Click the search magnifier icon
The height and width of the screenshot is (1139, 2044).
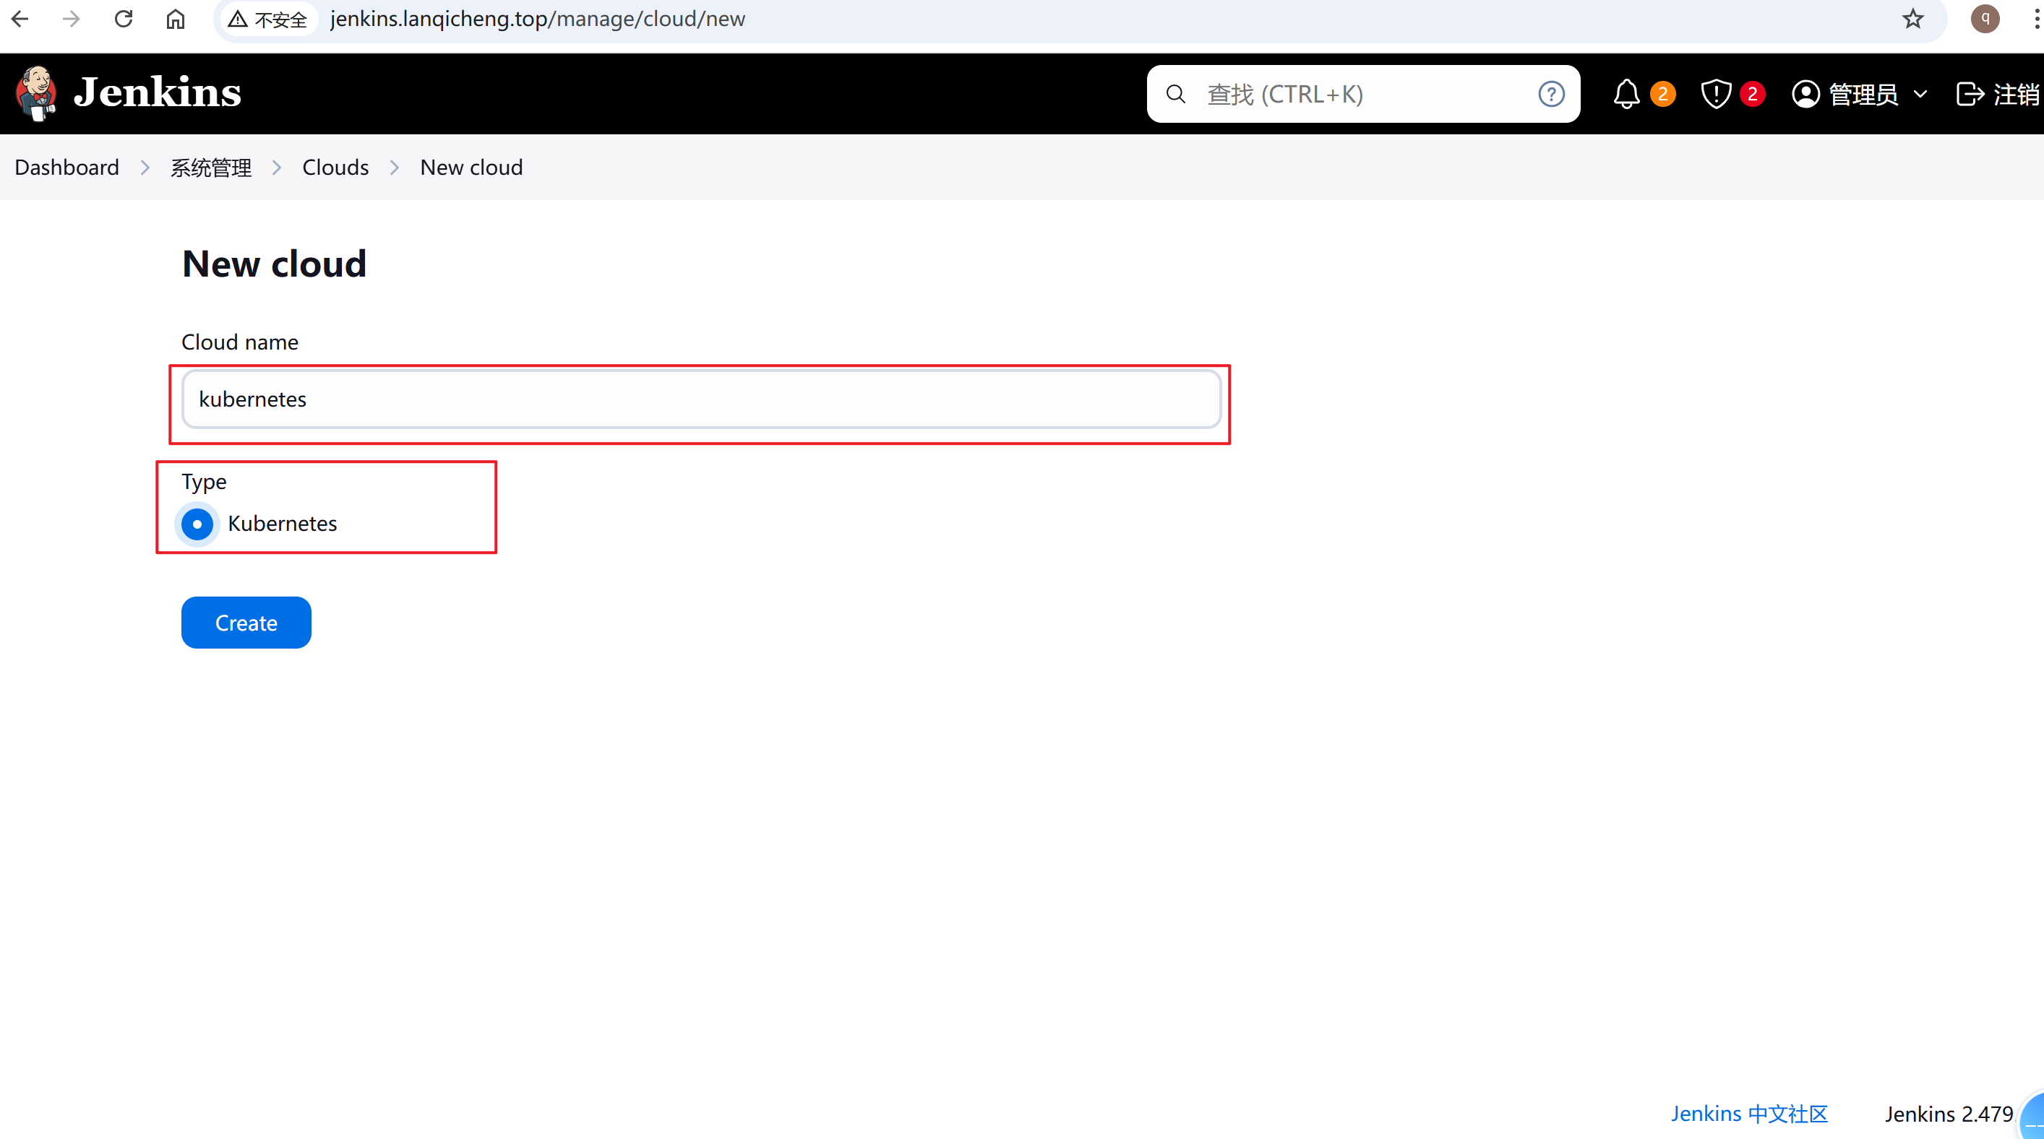point(1176,95)
